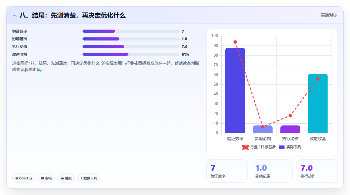This screenshot has height=195, width=350.
Task: Toggle the 实际表现 legend entry
Action: coord(290,147)
